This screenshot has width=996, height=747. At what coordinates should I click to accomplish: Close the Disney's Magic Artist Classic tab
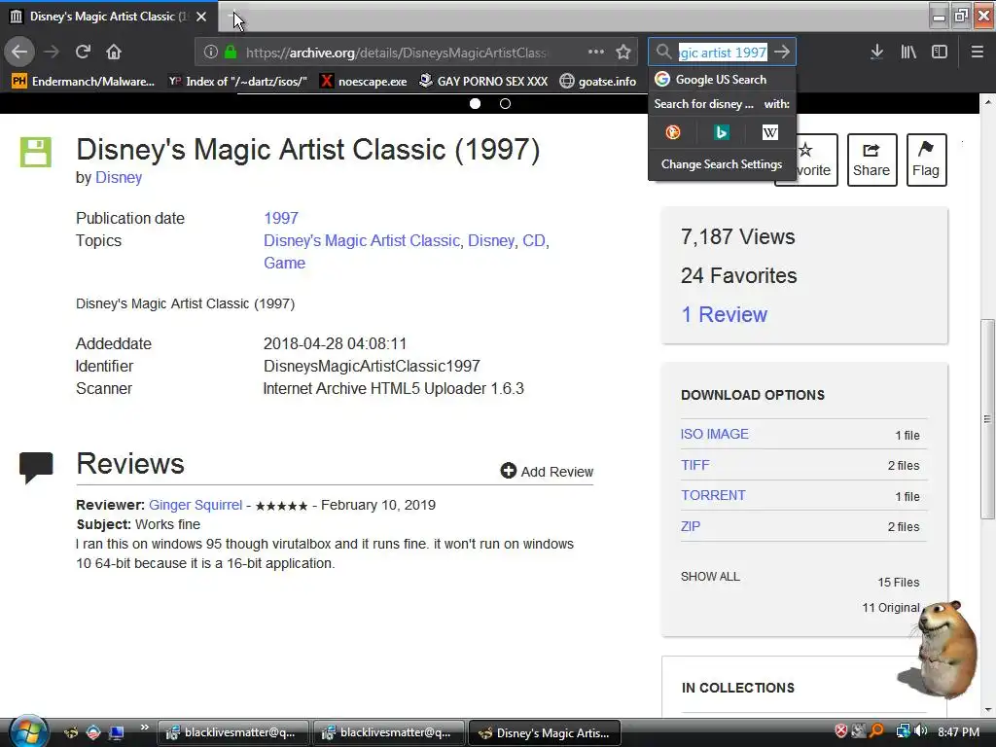pyautogui.click(x=201, y=17)
